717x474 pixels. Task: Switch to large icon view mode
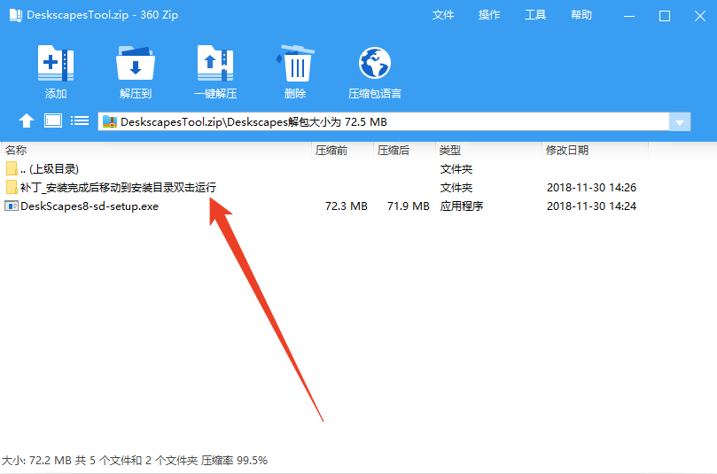53,120
